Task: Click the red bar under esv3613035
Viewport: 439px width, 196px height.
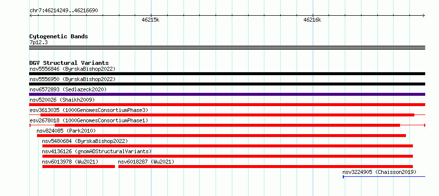Action: [x=227, y=115]
